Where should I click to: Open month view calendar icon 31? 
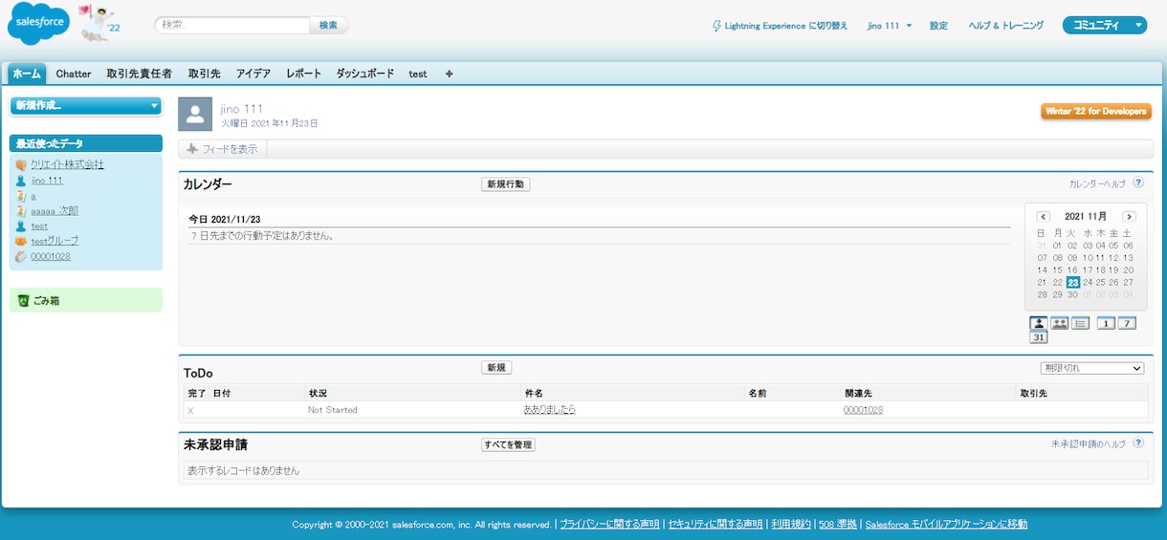1038,337
